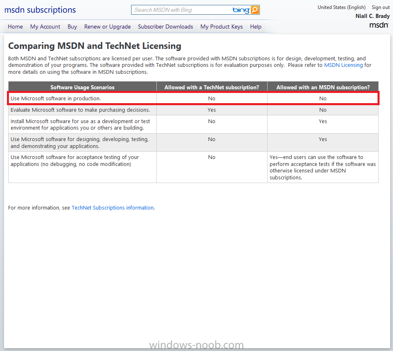
Task: Open Renew or Upgrade in the navigation
Action: [x=108, y=26]
